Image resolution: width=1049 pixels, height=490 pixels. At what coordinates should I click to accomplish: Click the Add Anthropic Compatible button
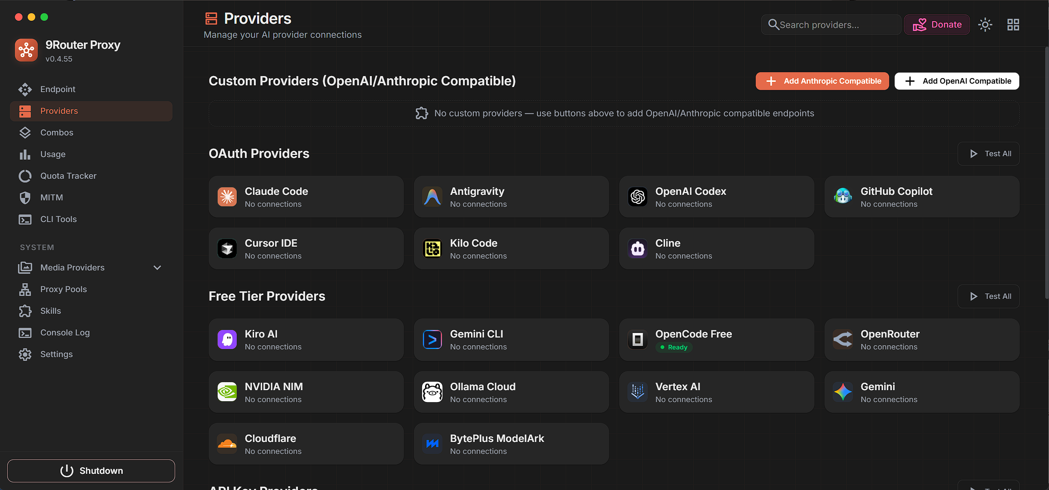822,81
